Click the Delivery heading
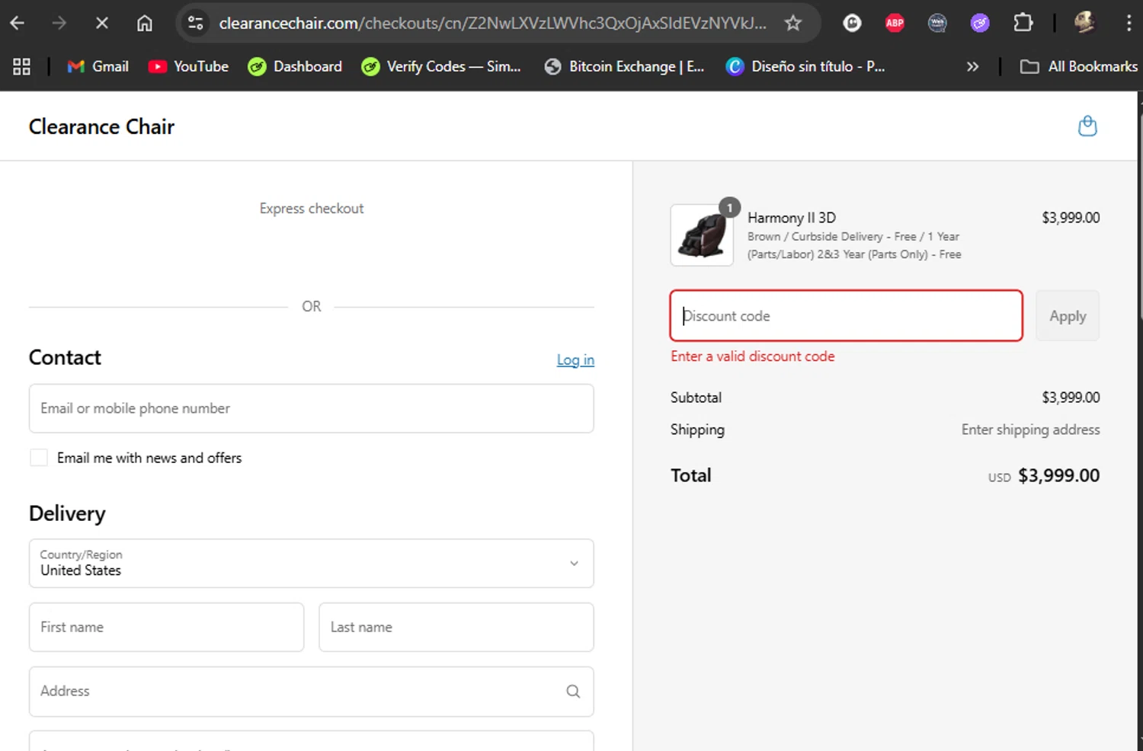The image size is (1143, 751). point(67,513)
